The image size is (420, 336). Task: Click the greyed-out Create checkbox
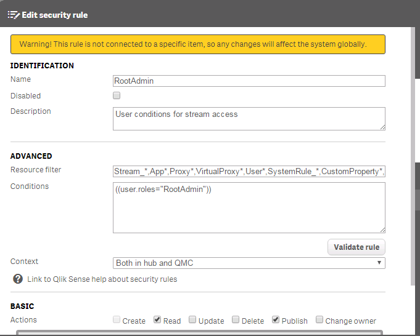(117, 320)
